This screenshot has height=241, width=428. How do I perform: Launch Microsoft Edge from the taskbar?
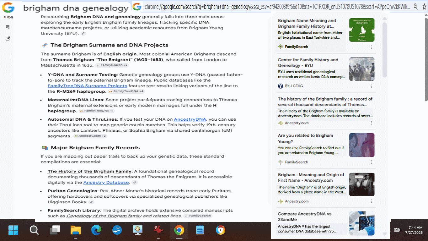[x=96, y=230]
